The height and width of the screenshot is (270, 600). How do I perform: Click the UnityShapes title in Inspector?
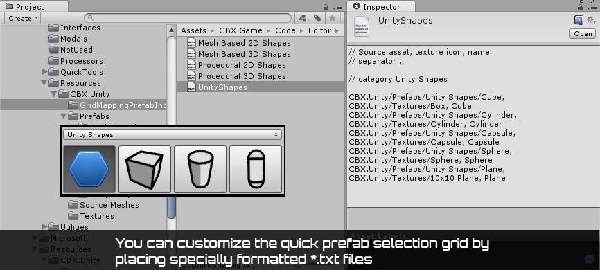point(405,20)
